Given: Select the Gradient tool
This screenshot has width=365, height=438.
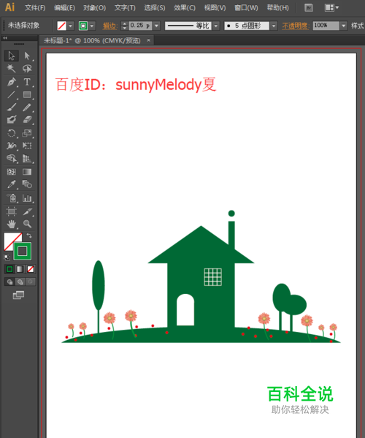Looking at the screenshot, I should tap(27, 172).
